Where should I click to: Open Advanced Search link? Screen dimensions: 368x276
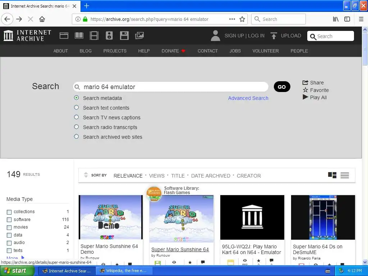(248, 98)
